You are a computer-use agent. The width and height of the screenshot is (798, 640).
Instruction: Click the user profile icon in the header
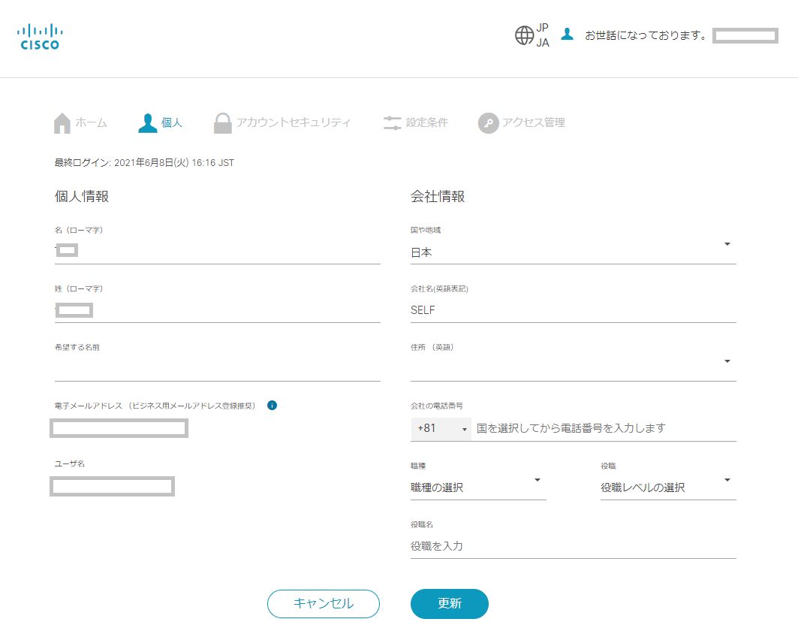(x=568, y=34)
